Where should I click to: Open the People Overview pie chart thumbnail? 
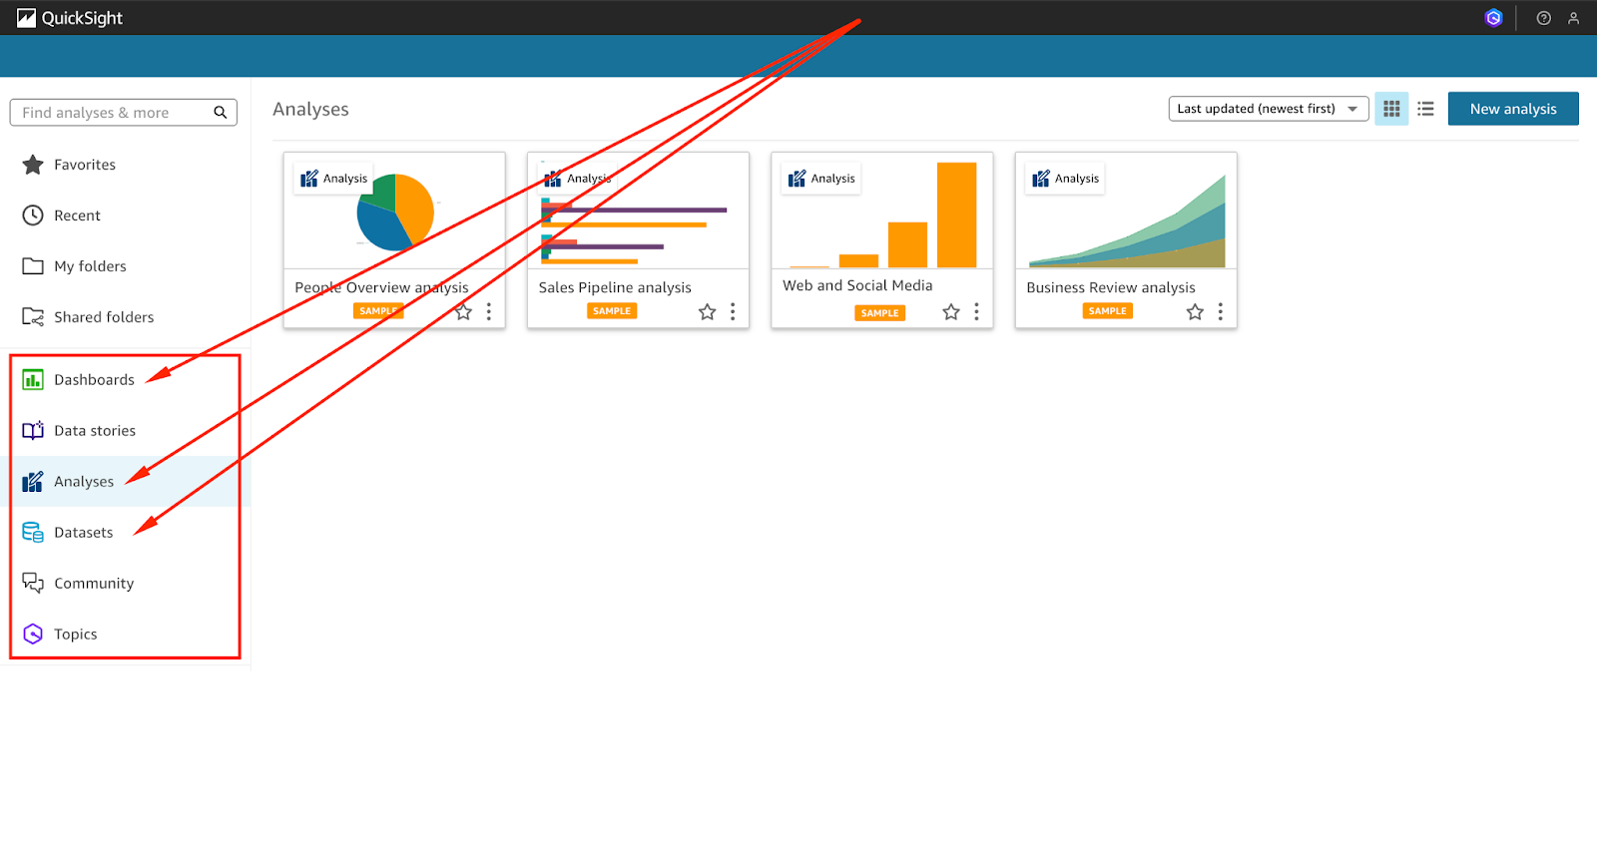(x=394, y=211)
